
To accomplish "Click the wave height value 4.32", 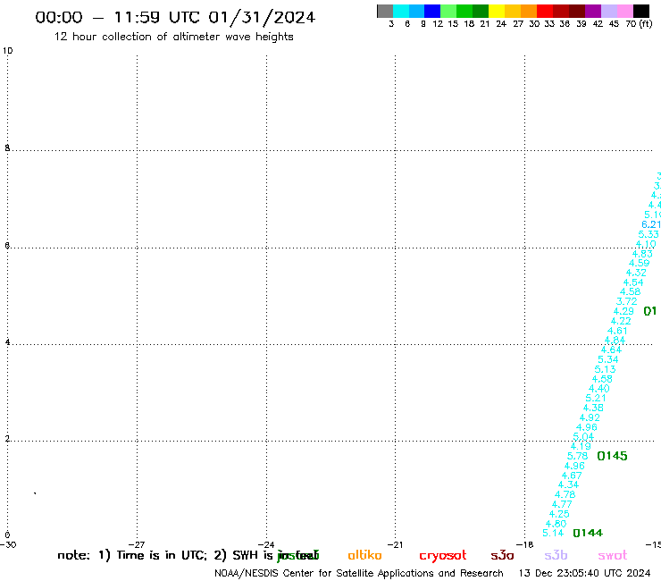I will coord(636,274).
